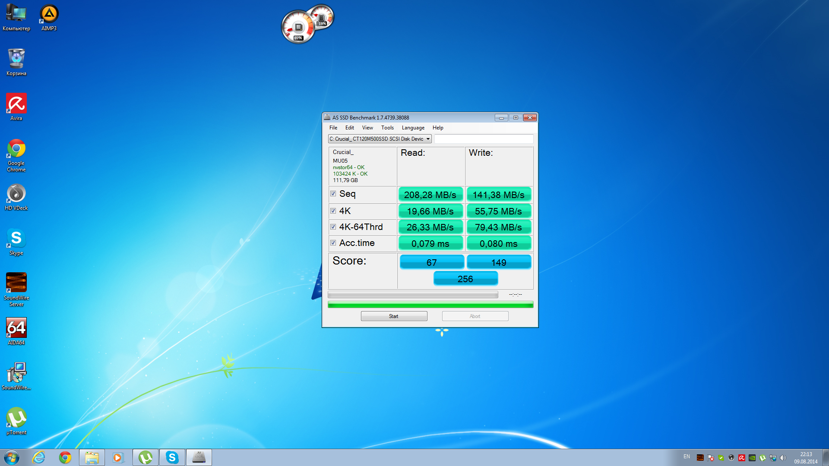Open Internet Explorer from taskbar

coord(39,457)
